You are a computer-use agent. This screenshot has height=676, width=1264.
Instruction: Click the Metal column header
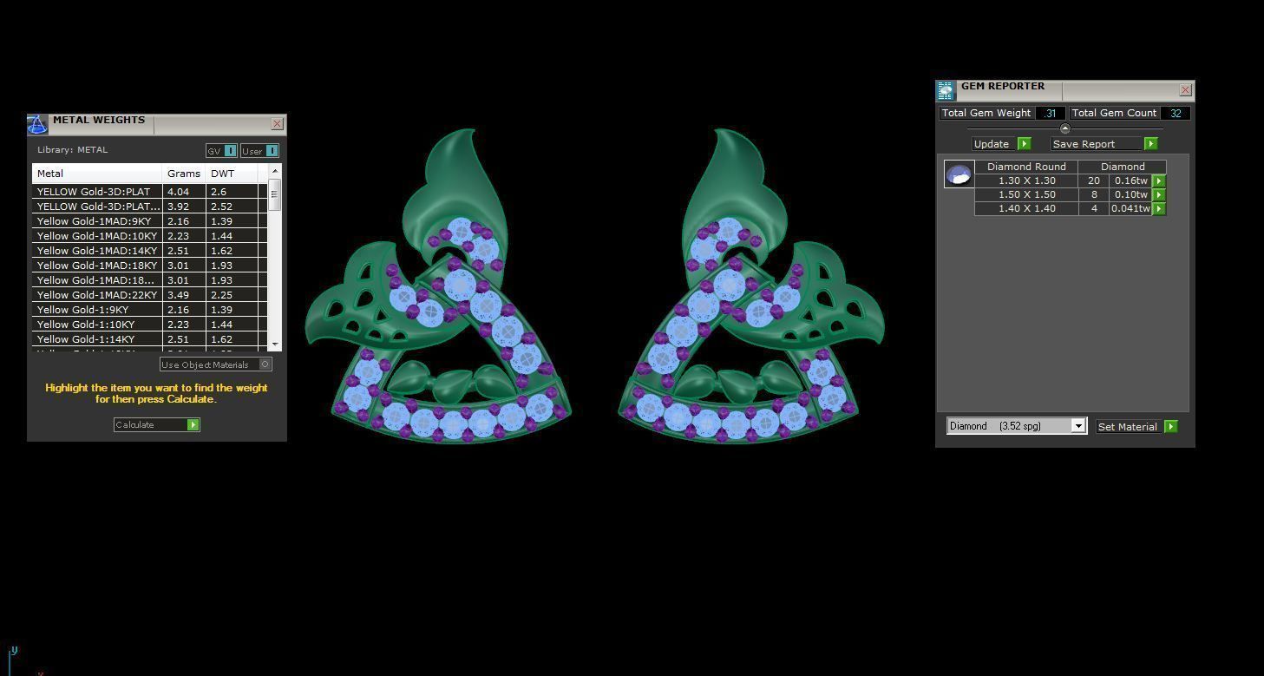pos(97,174)
